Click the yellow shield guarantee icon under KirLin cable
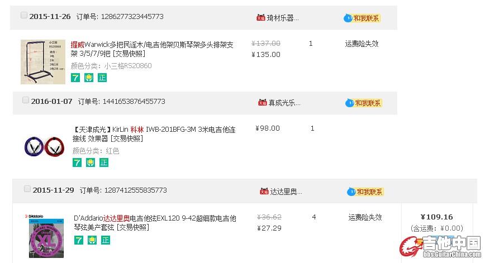The height and width of the screenshot is (263, 485). point(91,162)
